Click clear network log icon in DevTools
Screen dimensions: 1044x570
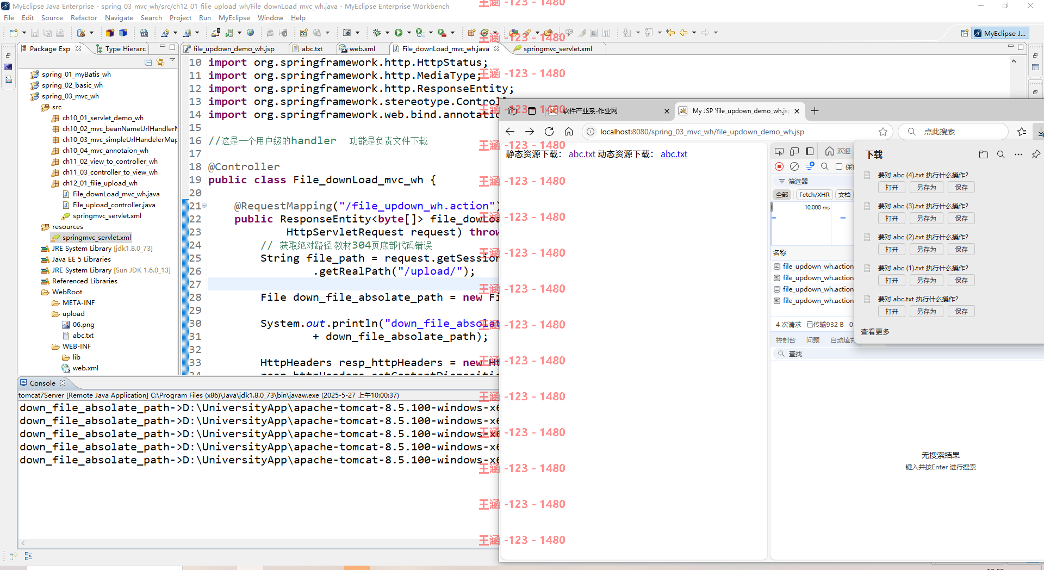pos(794,166)
